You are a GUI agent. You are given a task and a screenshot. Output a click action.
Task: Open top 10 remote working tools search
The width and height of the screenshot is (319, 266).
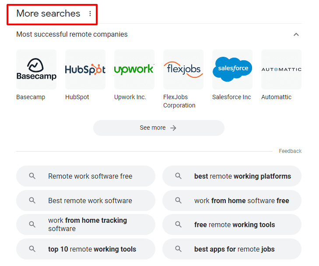pyautogui.click(x=86, y=249)
